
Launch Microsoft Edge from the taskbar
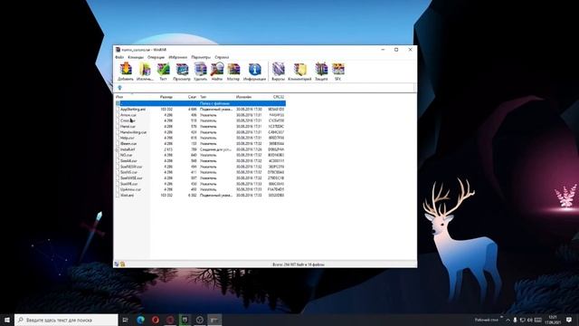click(x=140, y=320)
